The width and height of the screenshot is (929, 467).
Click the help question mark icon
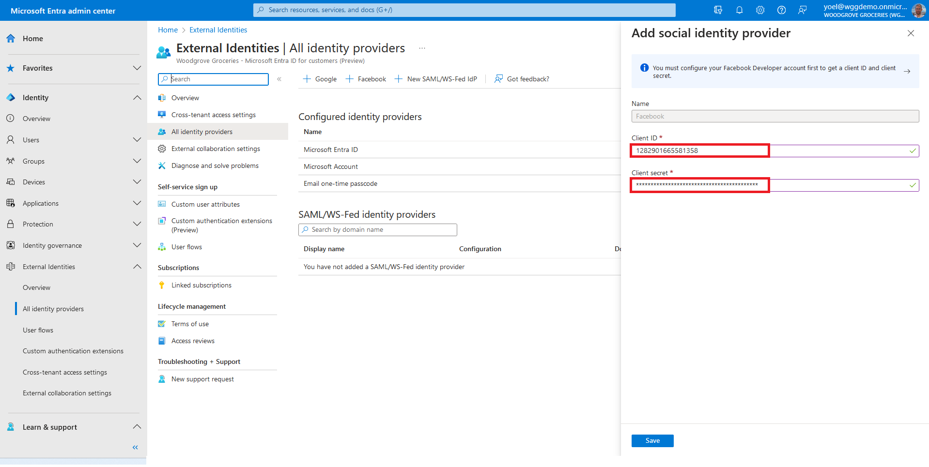(x=781, y=10)
